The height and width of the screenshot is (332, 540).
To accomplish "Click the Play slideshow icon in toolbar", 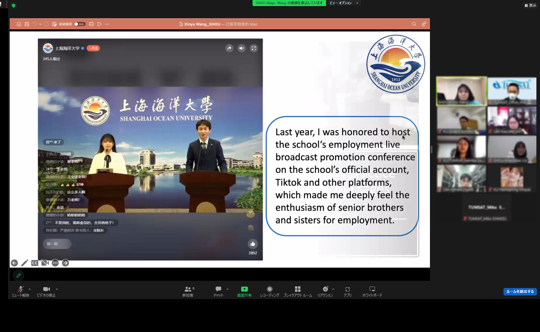I will pos(100,24).
